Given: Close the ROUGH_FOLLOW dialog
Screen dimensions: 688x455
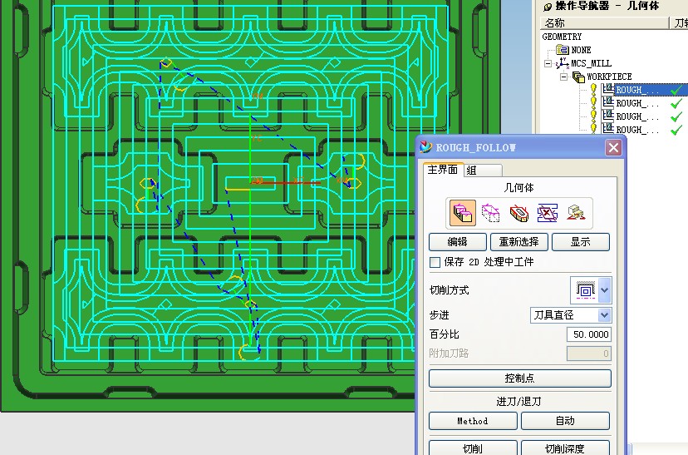Looking at the screenshot, I should click(x=613, y=147).
